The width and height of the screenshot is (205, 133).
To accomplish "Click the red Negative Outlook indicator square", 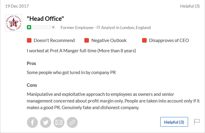I will (x=87, y=40).
